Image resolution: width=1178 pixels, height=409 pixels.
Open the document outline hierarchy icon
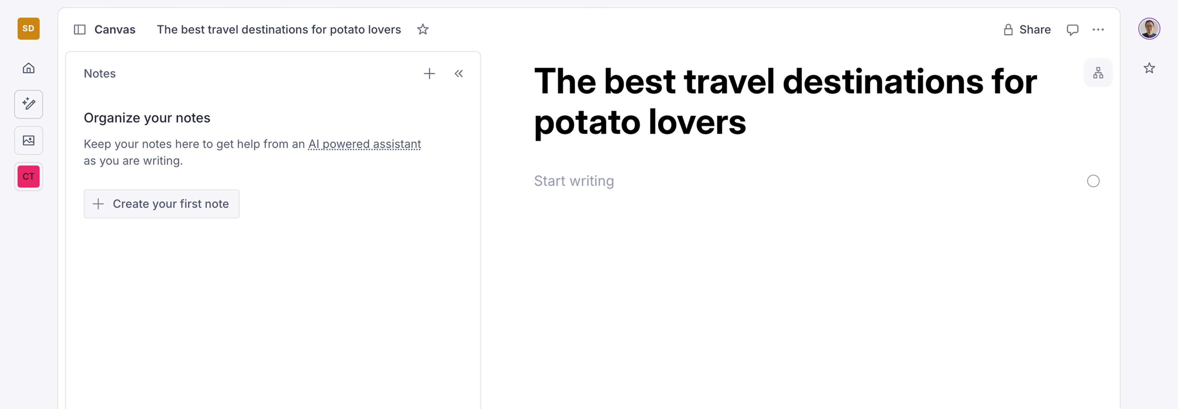(x=1098, y=73)
